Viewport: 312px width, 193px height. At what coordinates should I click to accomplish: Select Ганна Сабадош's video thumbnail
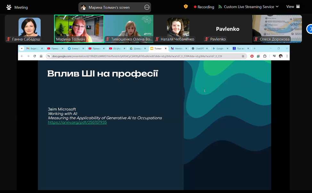pyautogui.click(x=29, y=29)
